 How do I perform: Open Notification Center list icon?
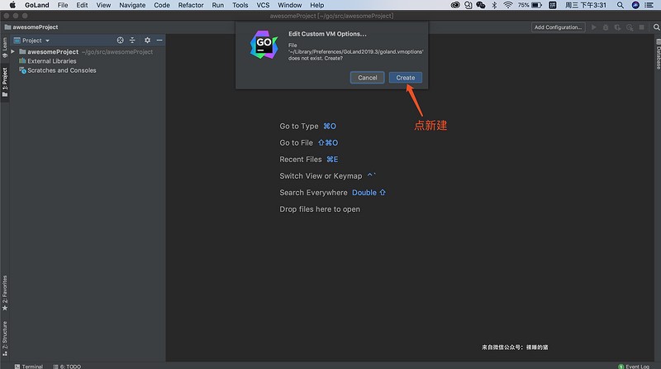pyautogui.click(x=649, y=5)
